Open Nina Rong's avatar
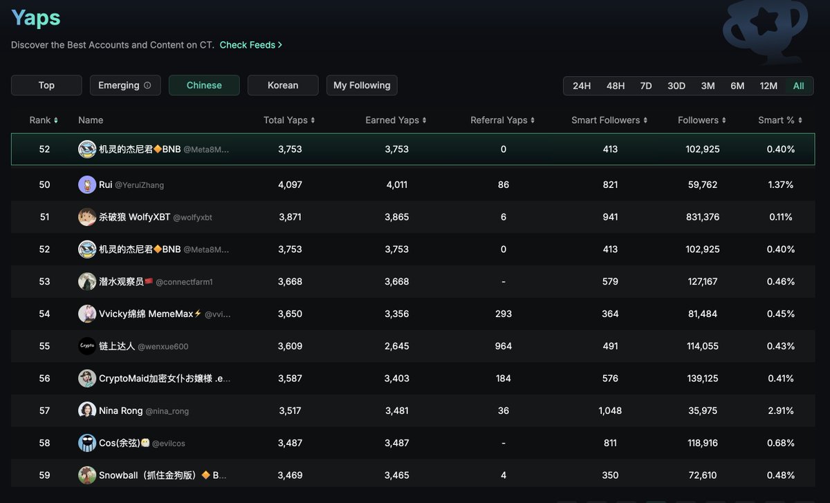Viewport: 830px width, 503px height. (x=87, y=410)
